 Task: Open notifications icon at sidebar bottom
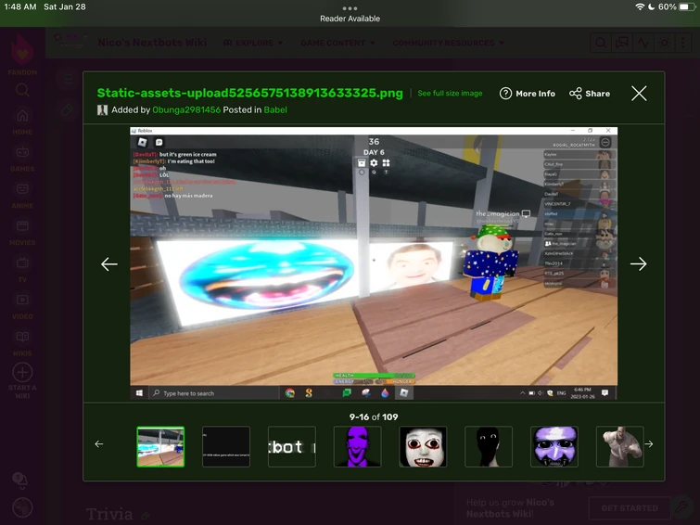(x=20, y=480)
